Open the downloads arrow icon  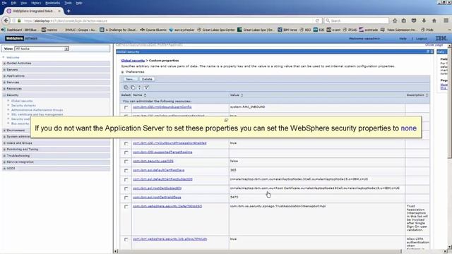pyautogui.click(x=424, y=20)
